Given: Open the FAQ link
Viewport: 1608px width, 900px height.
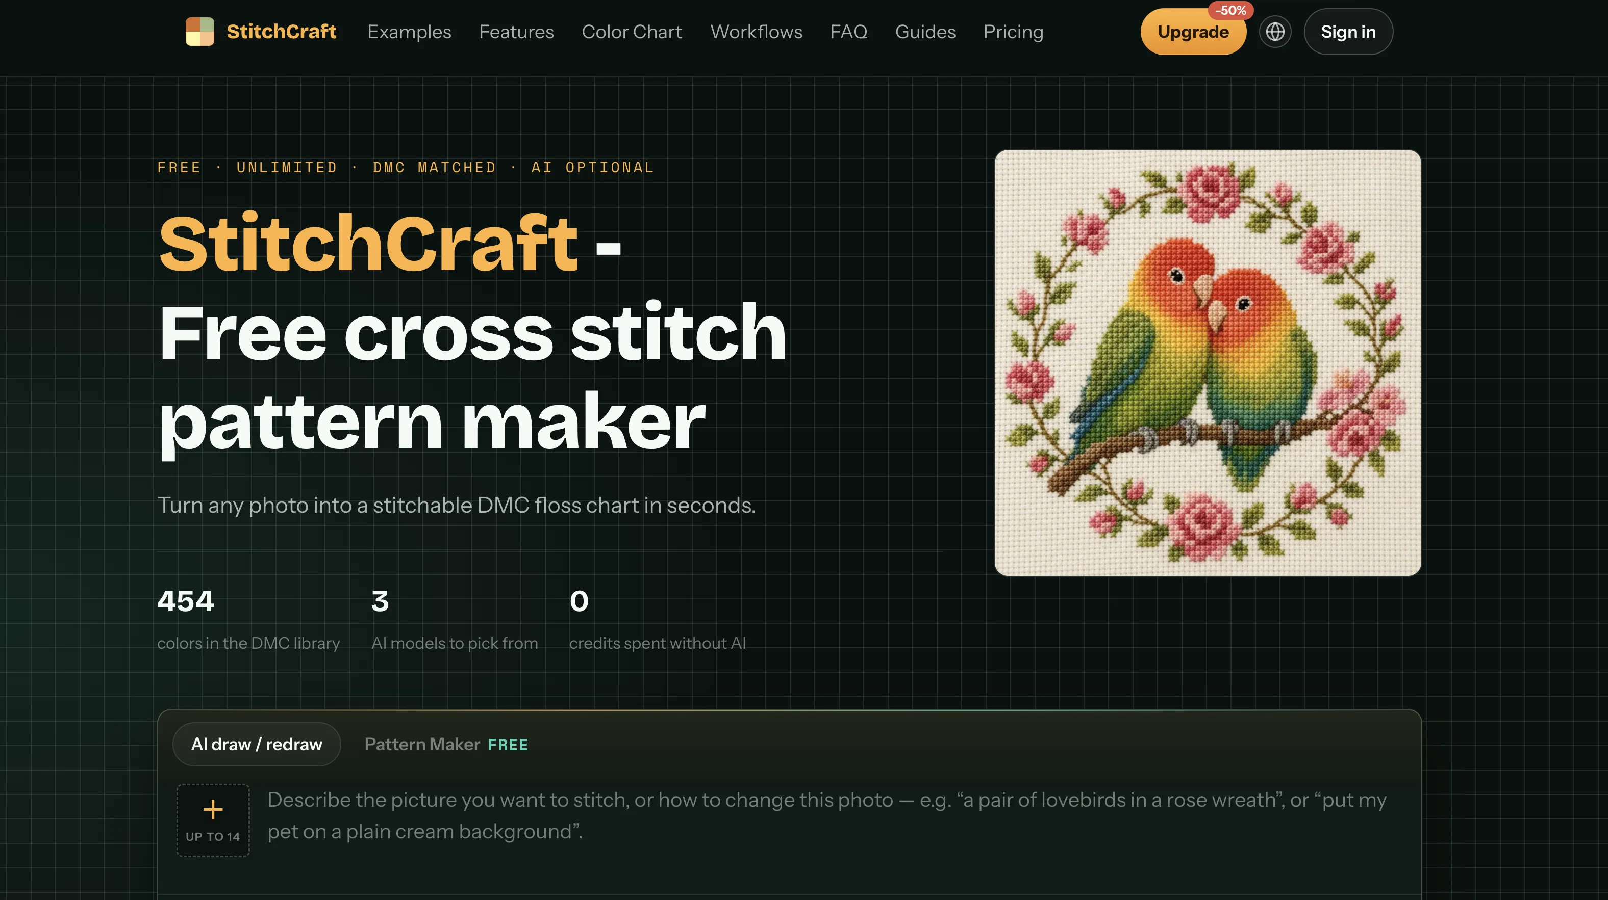Looking at the screenshot, I should [x=848, y=32].
